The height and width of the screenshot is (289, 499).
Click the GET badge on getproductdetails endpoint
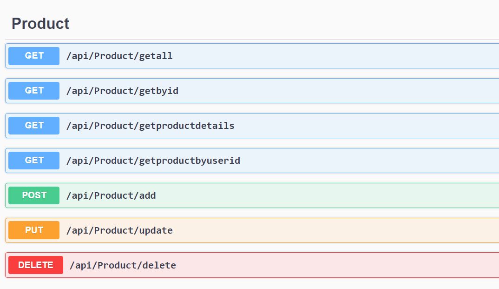[33, 126]
